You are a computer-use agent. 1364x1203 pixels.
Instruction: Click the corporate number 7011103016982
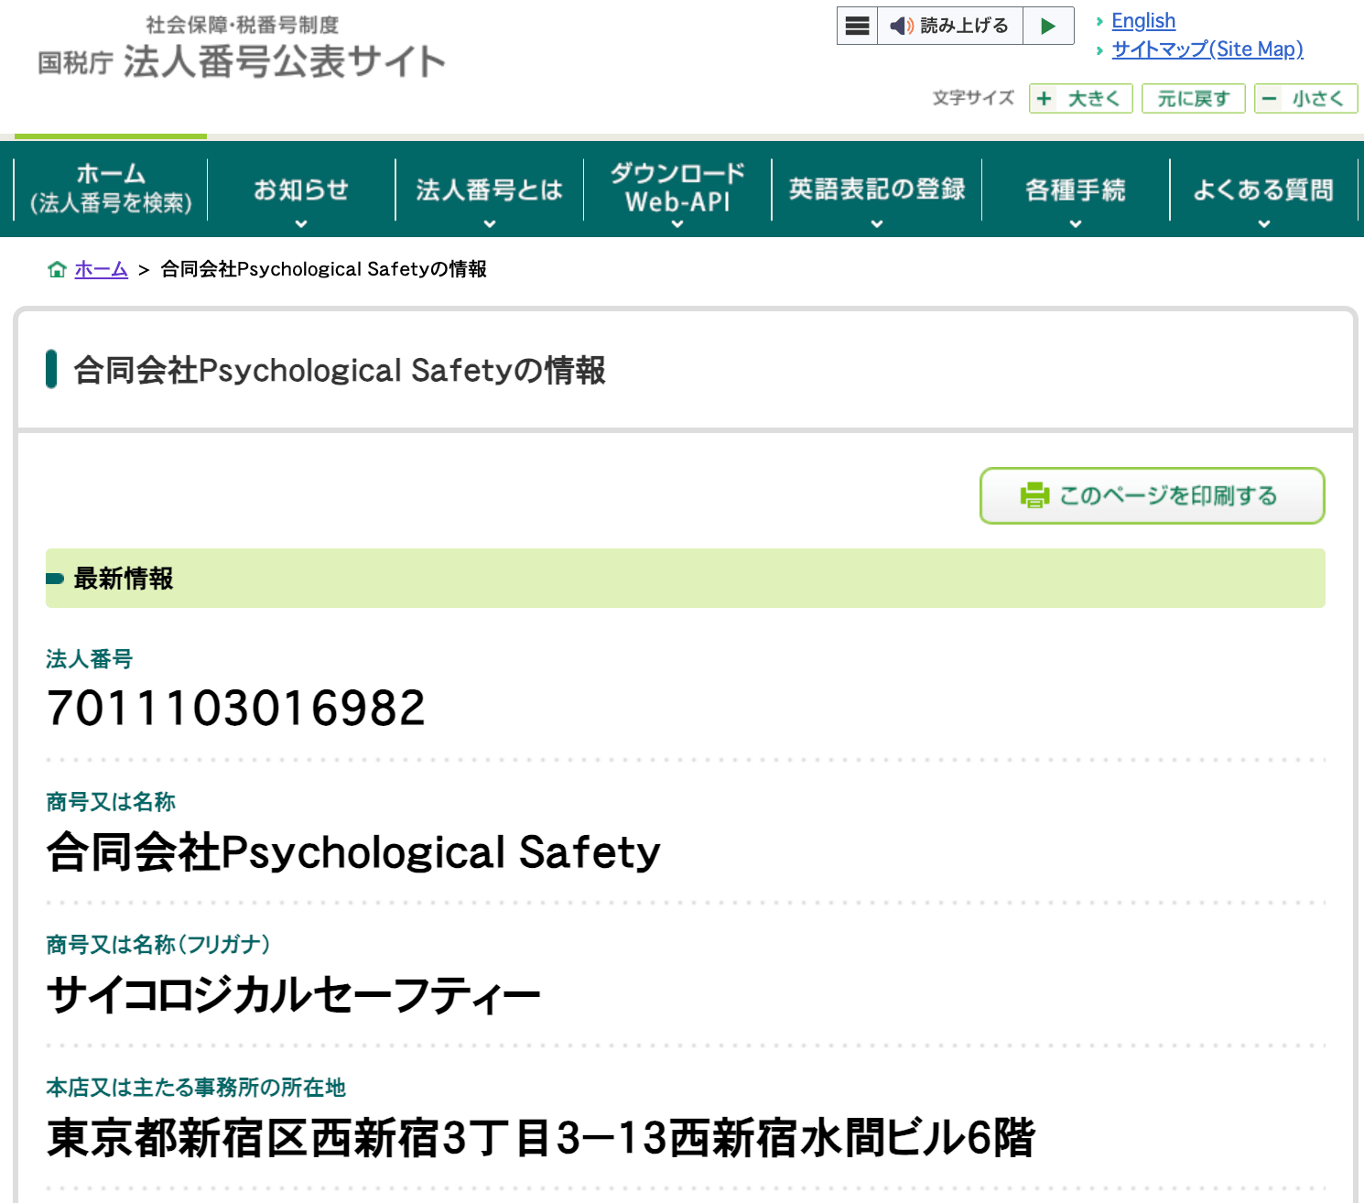click(x=236, y=708)
